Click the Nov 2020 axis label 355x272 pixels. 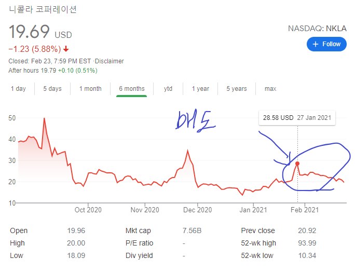(145, 210)
